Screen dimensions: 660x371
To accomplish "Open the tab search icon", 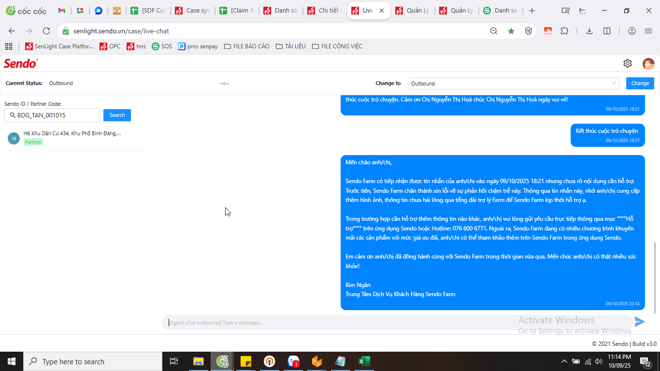I will point(566,11).
